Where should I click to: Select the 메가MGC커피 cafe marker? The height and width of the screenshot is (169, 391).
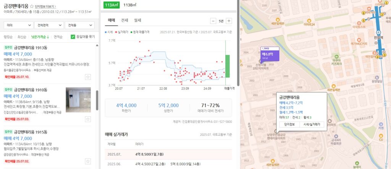[x=359, y=40]
